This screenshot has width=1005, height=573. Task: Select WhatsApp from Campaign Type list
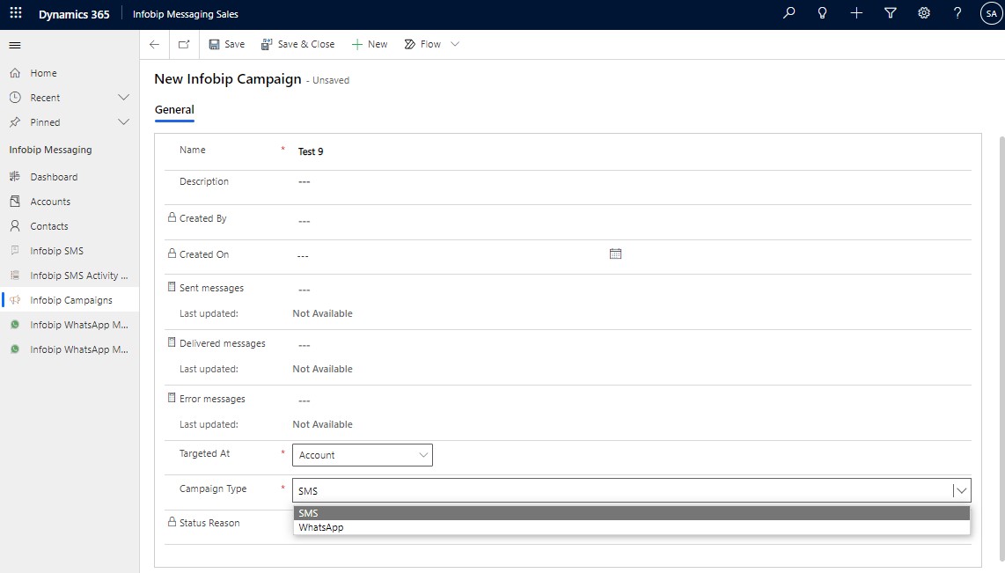[x=321, y=527]
